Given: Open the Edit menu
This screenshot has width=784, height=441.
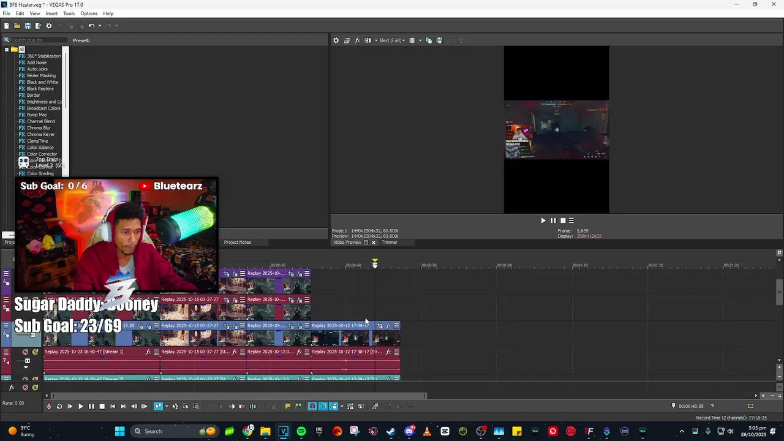Looking at the screenshot, I should 20,13.
